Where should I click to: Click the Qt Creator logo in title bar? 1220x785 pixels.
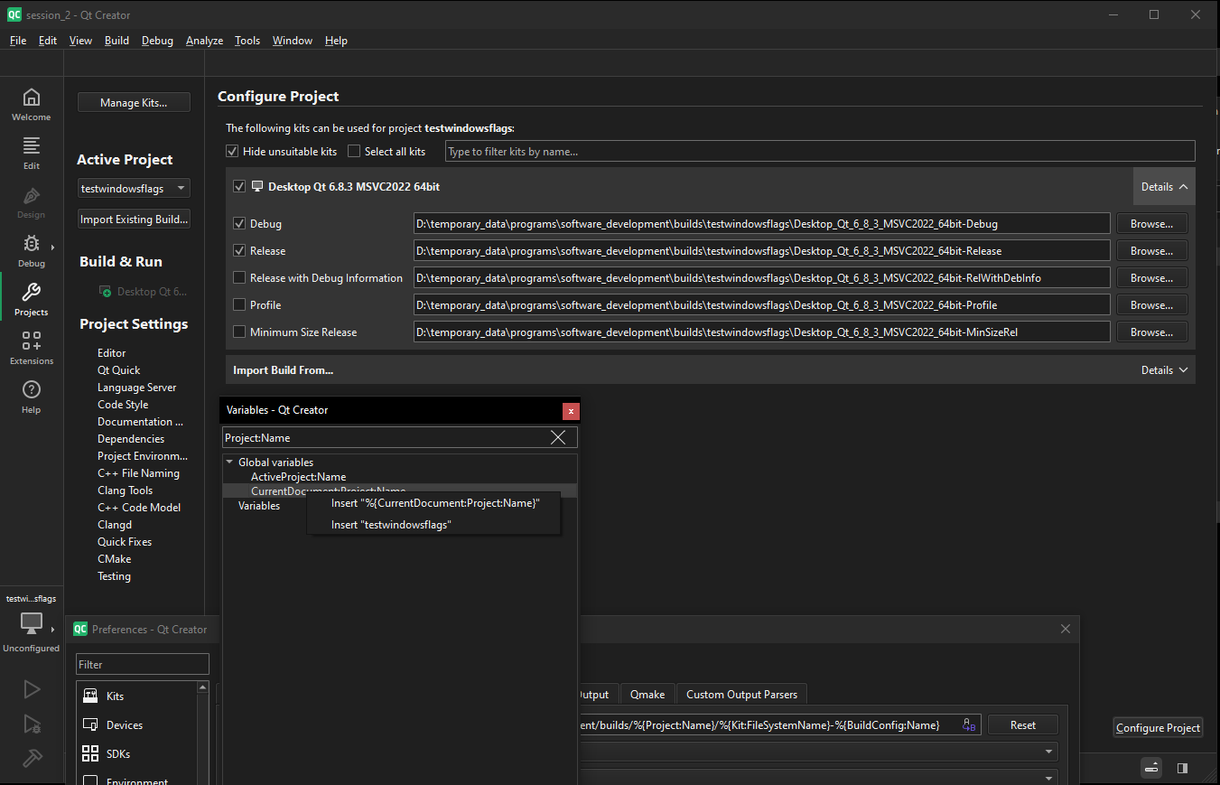[x=14, y=14]
